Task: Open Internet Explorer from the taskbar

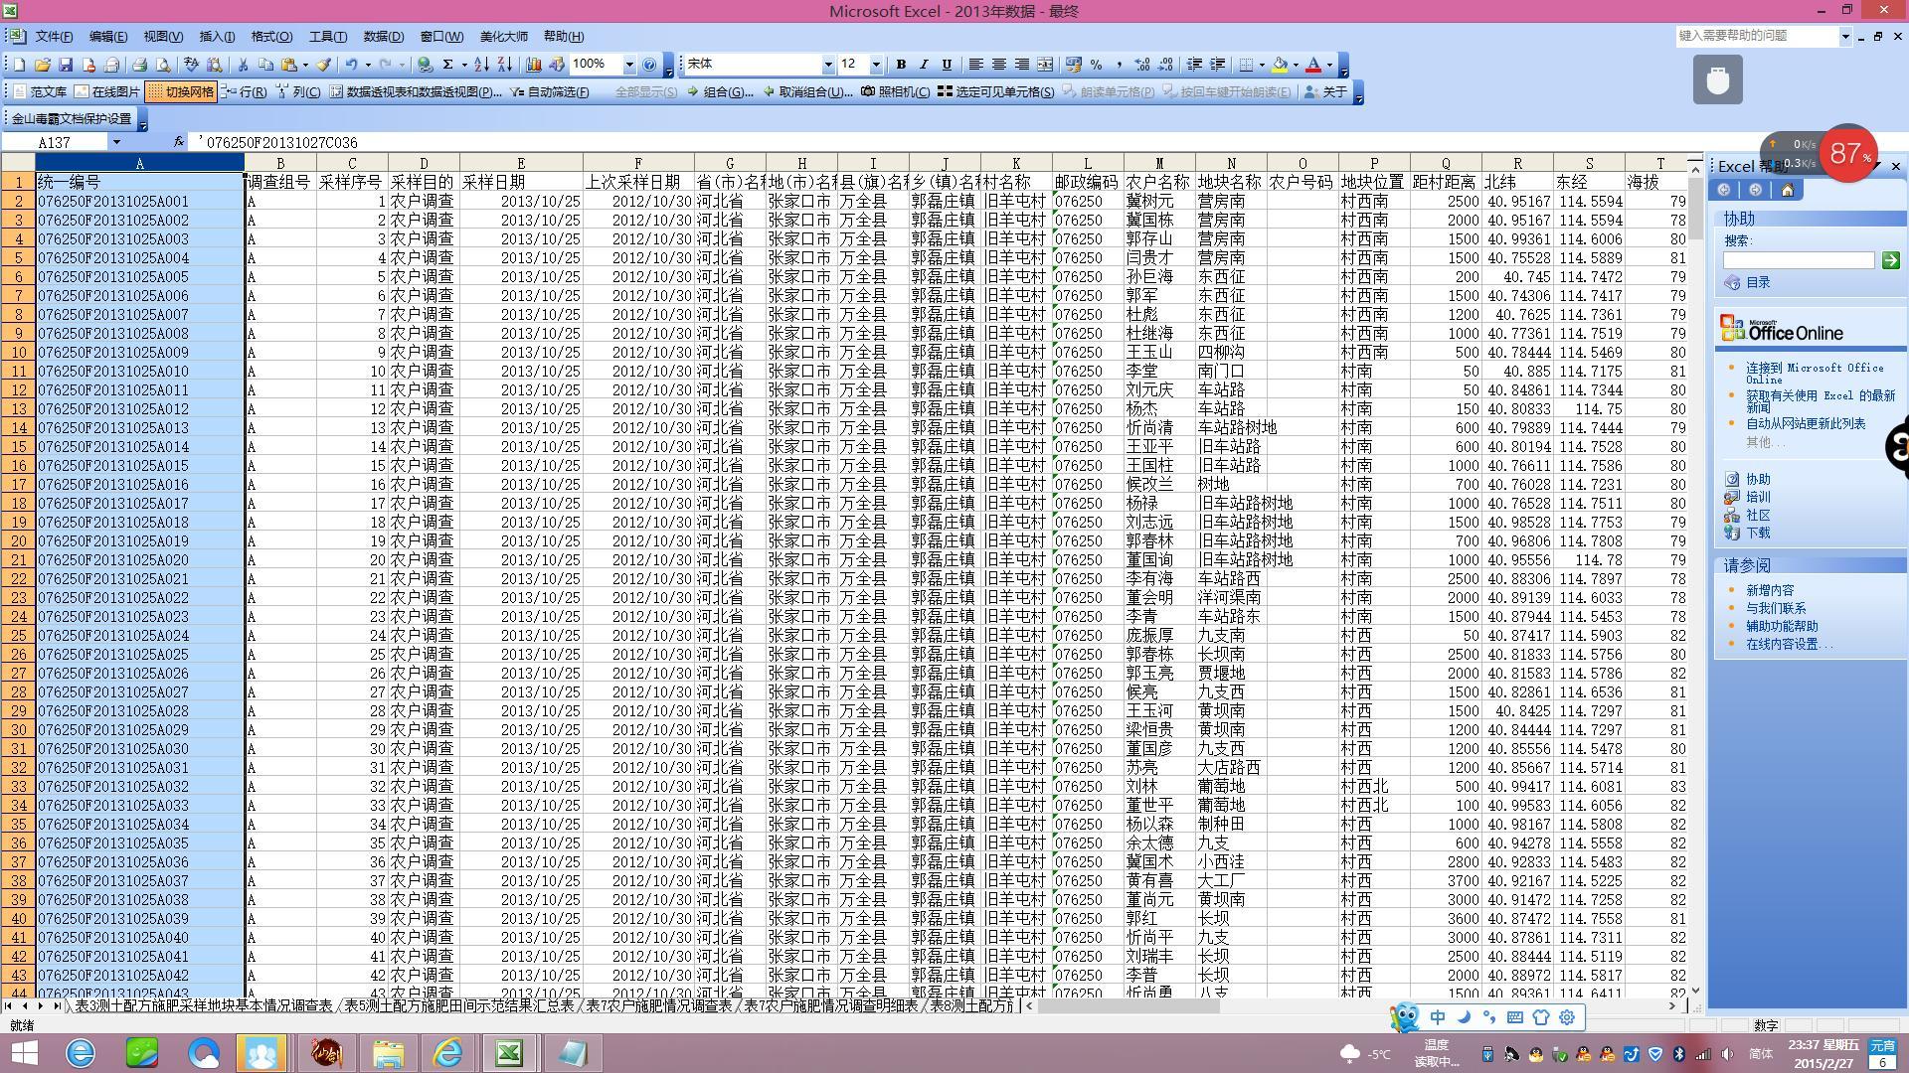Action: 448,1053
